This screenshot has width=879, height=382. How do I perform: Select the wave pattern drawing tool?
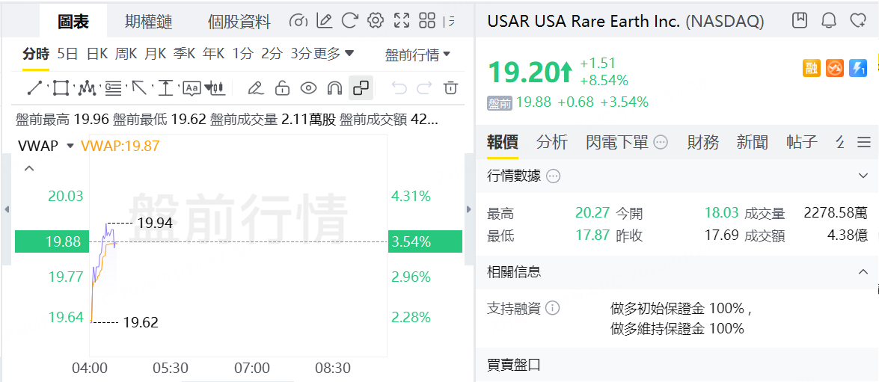point(86,88)
